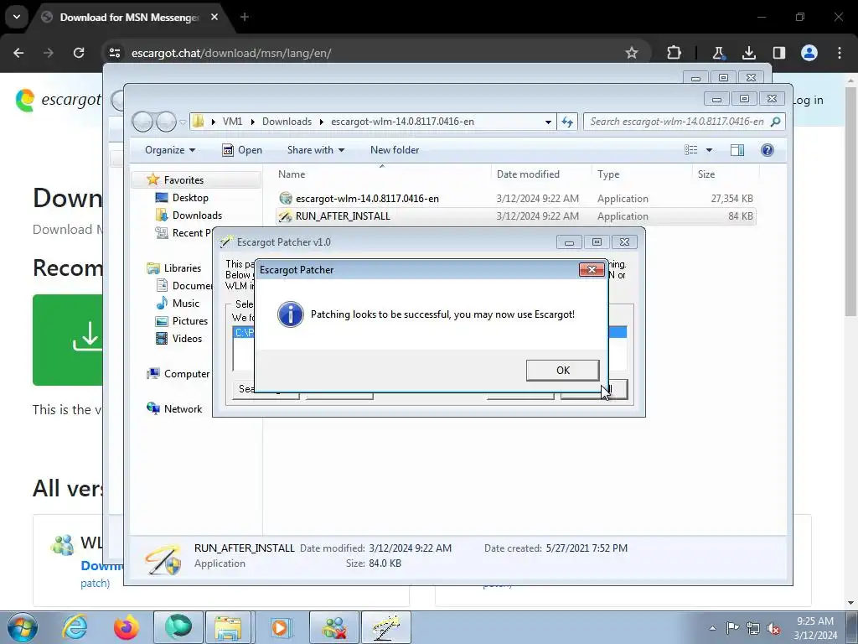
Task: Open Explorer help question mark icon
Action: click(x=768, y=150)
